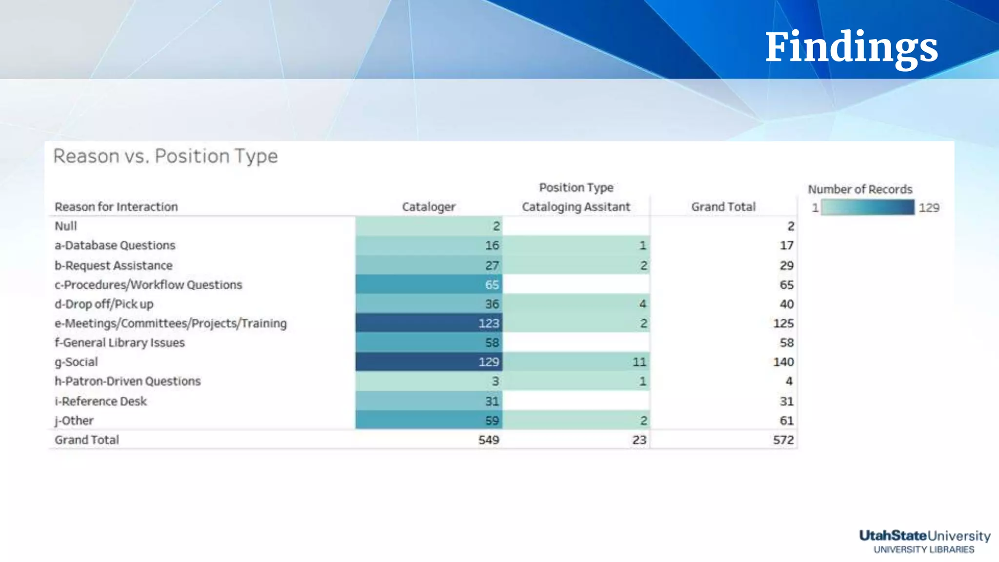
Task: Select the g-Social cataloger cell showing 129
Action: click(429, 362)
